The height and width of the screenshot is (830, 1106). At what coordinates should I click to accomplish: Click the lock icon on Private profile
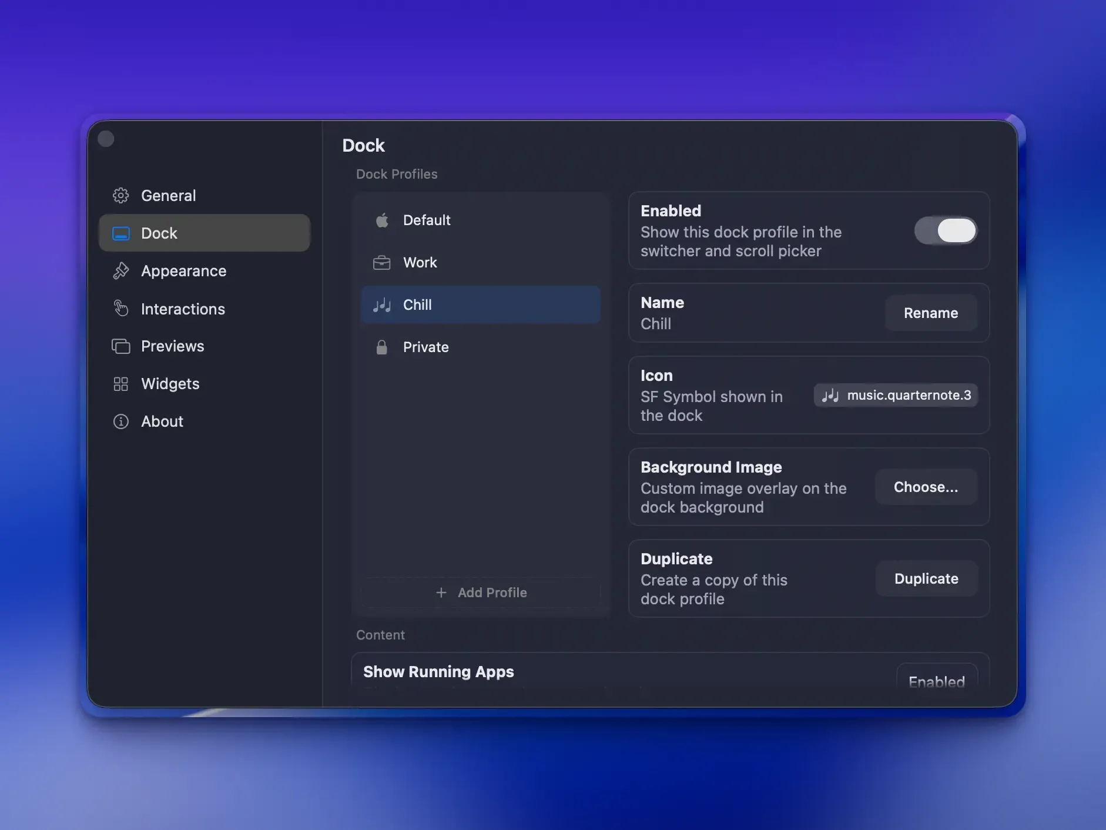381,347
